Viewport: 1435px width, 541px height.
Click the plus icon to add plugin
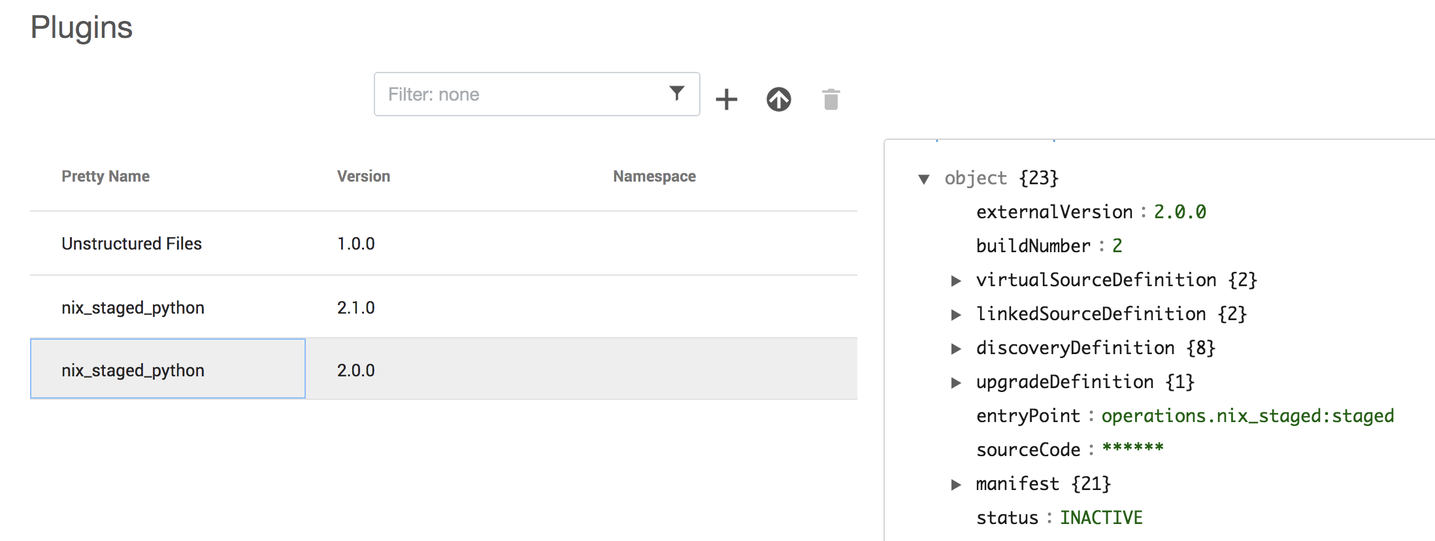pyautogui.click(x=726, y=99)
